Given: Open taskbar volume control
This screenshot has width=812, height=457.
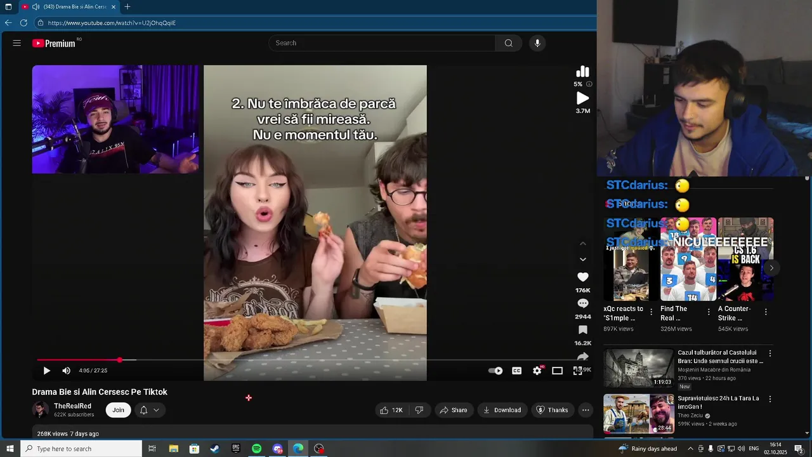Looking at the screenshot, I should click(x=741, y=449).
